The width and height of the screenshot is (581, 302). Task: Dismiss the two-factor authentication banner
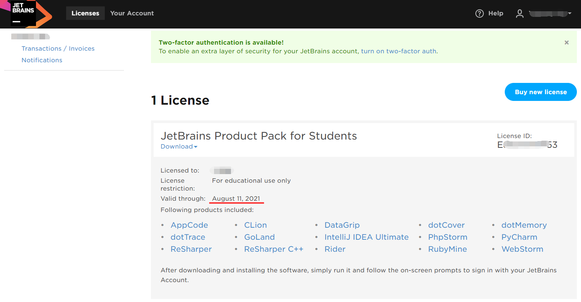(x=566, y=42)
